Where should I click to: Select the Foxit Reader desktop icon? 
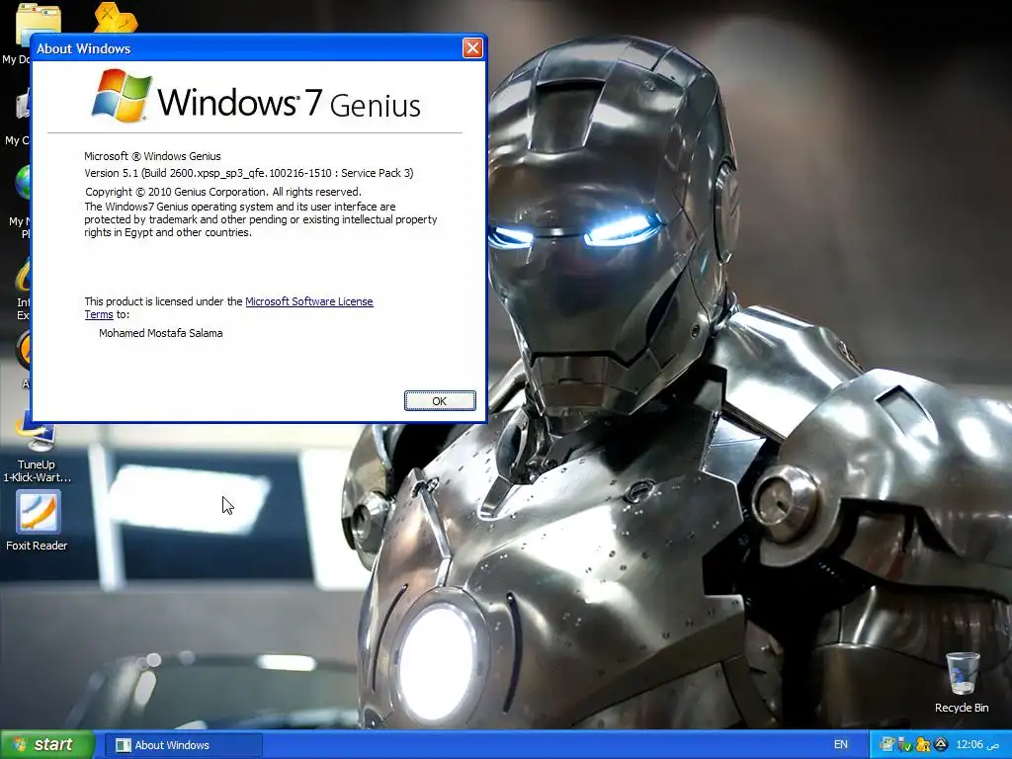pyautogui.click(x=37, y=520)
